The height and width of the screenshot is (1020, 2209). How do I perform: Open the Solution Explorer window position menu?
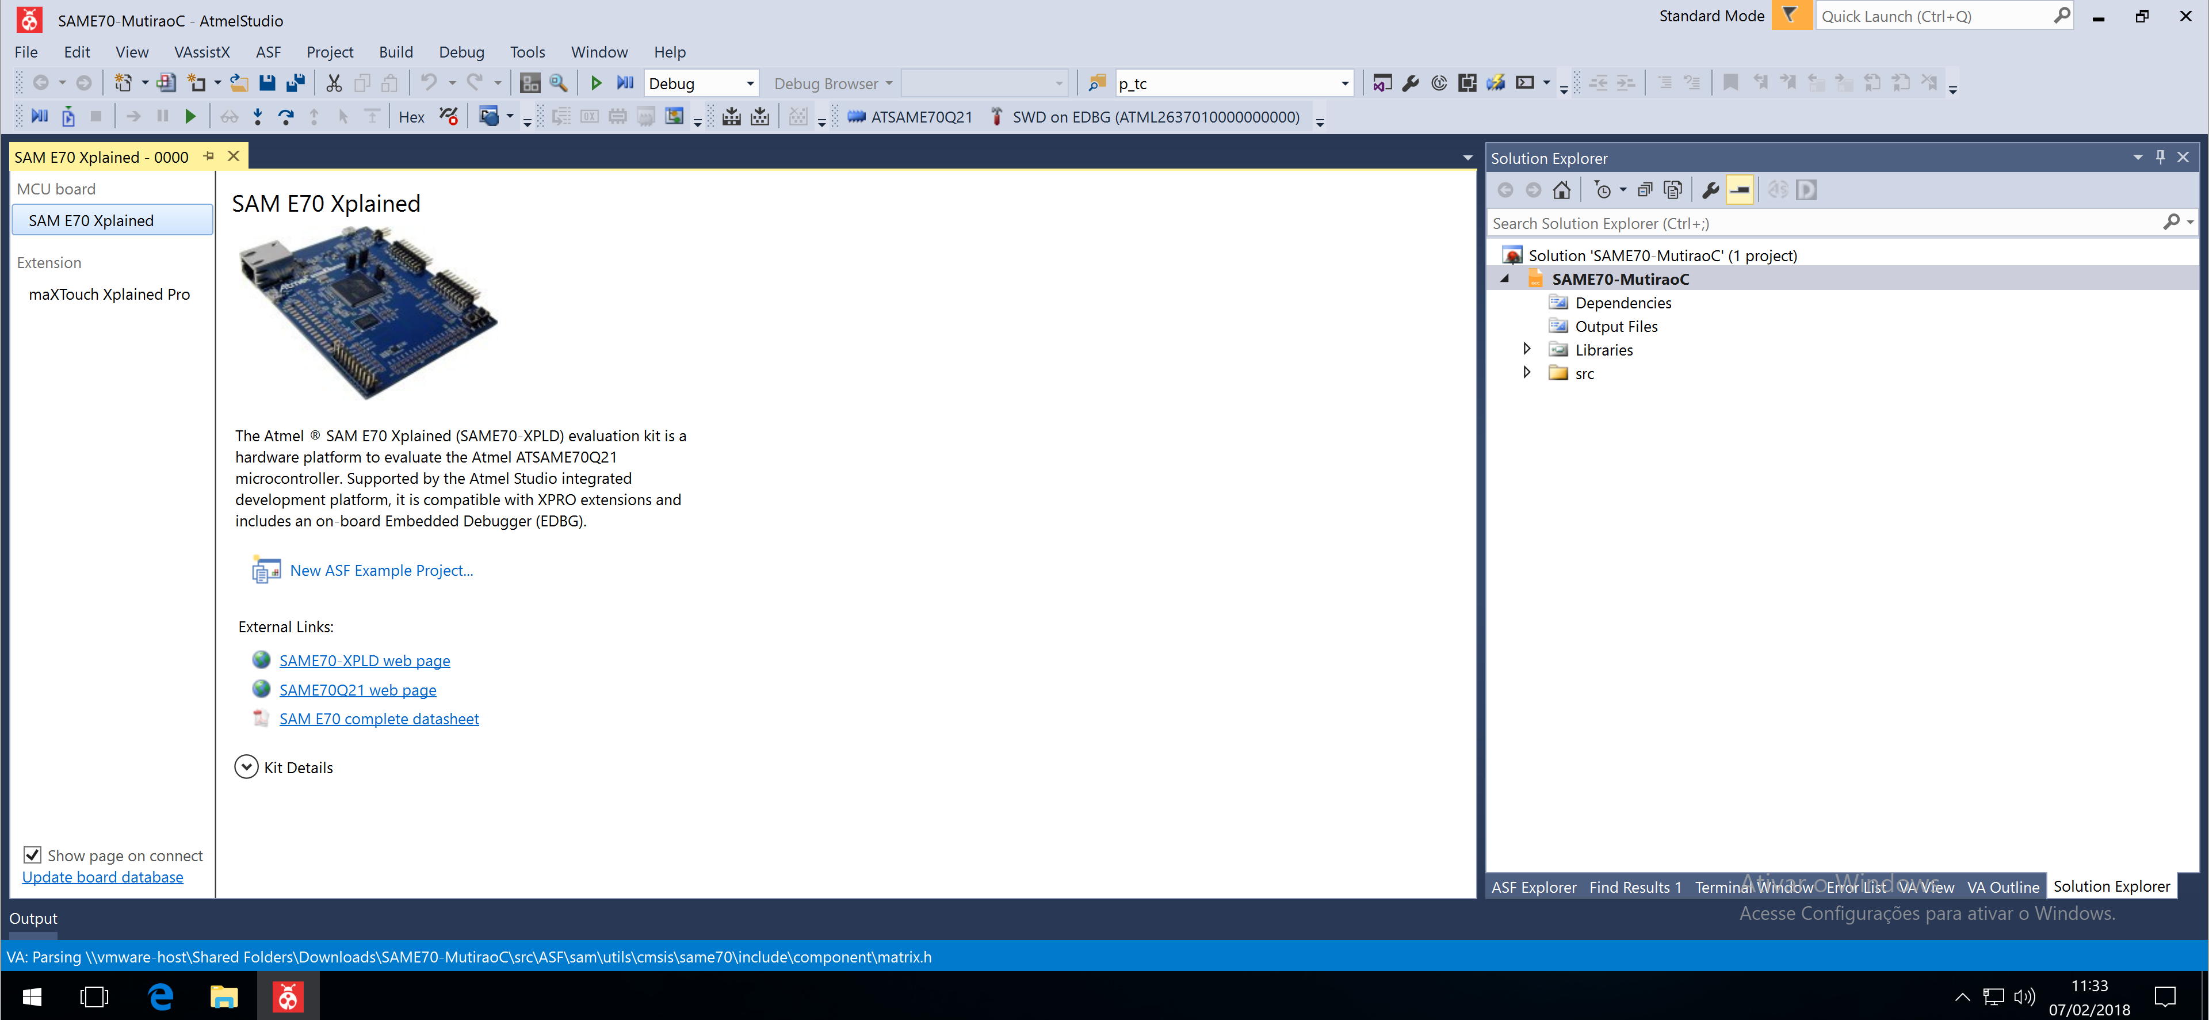pos(2137,157)
